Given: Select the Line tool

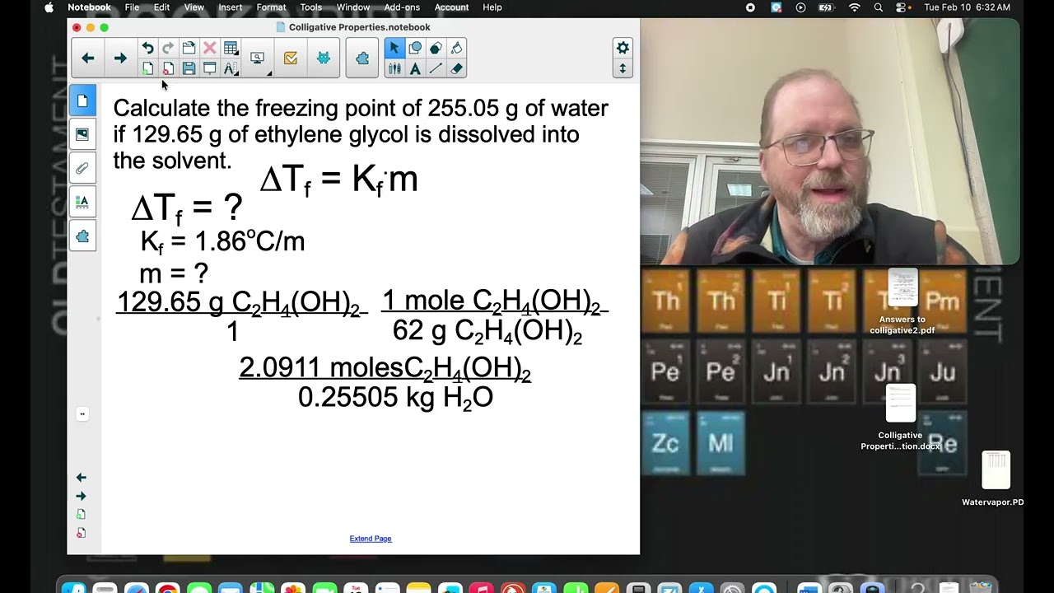Looking at the screenshot, I should pyautogui.click(x=436, y=69).
